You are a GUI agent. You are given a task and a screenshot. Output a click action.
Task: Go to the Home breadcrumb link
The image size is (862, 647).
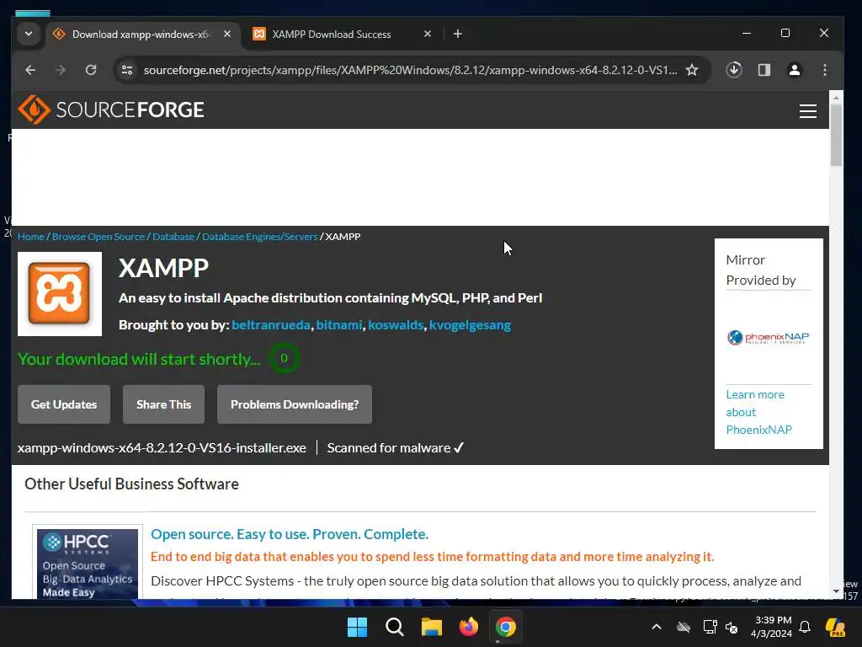pyautogui.click(x=31, y=237)
